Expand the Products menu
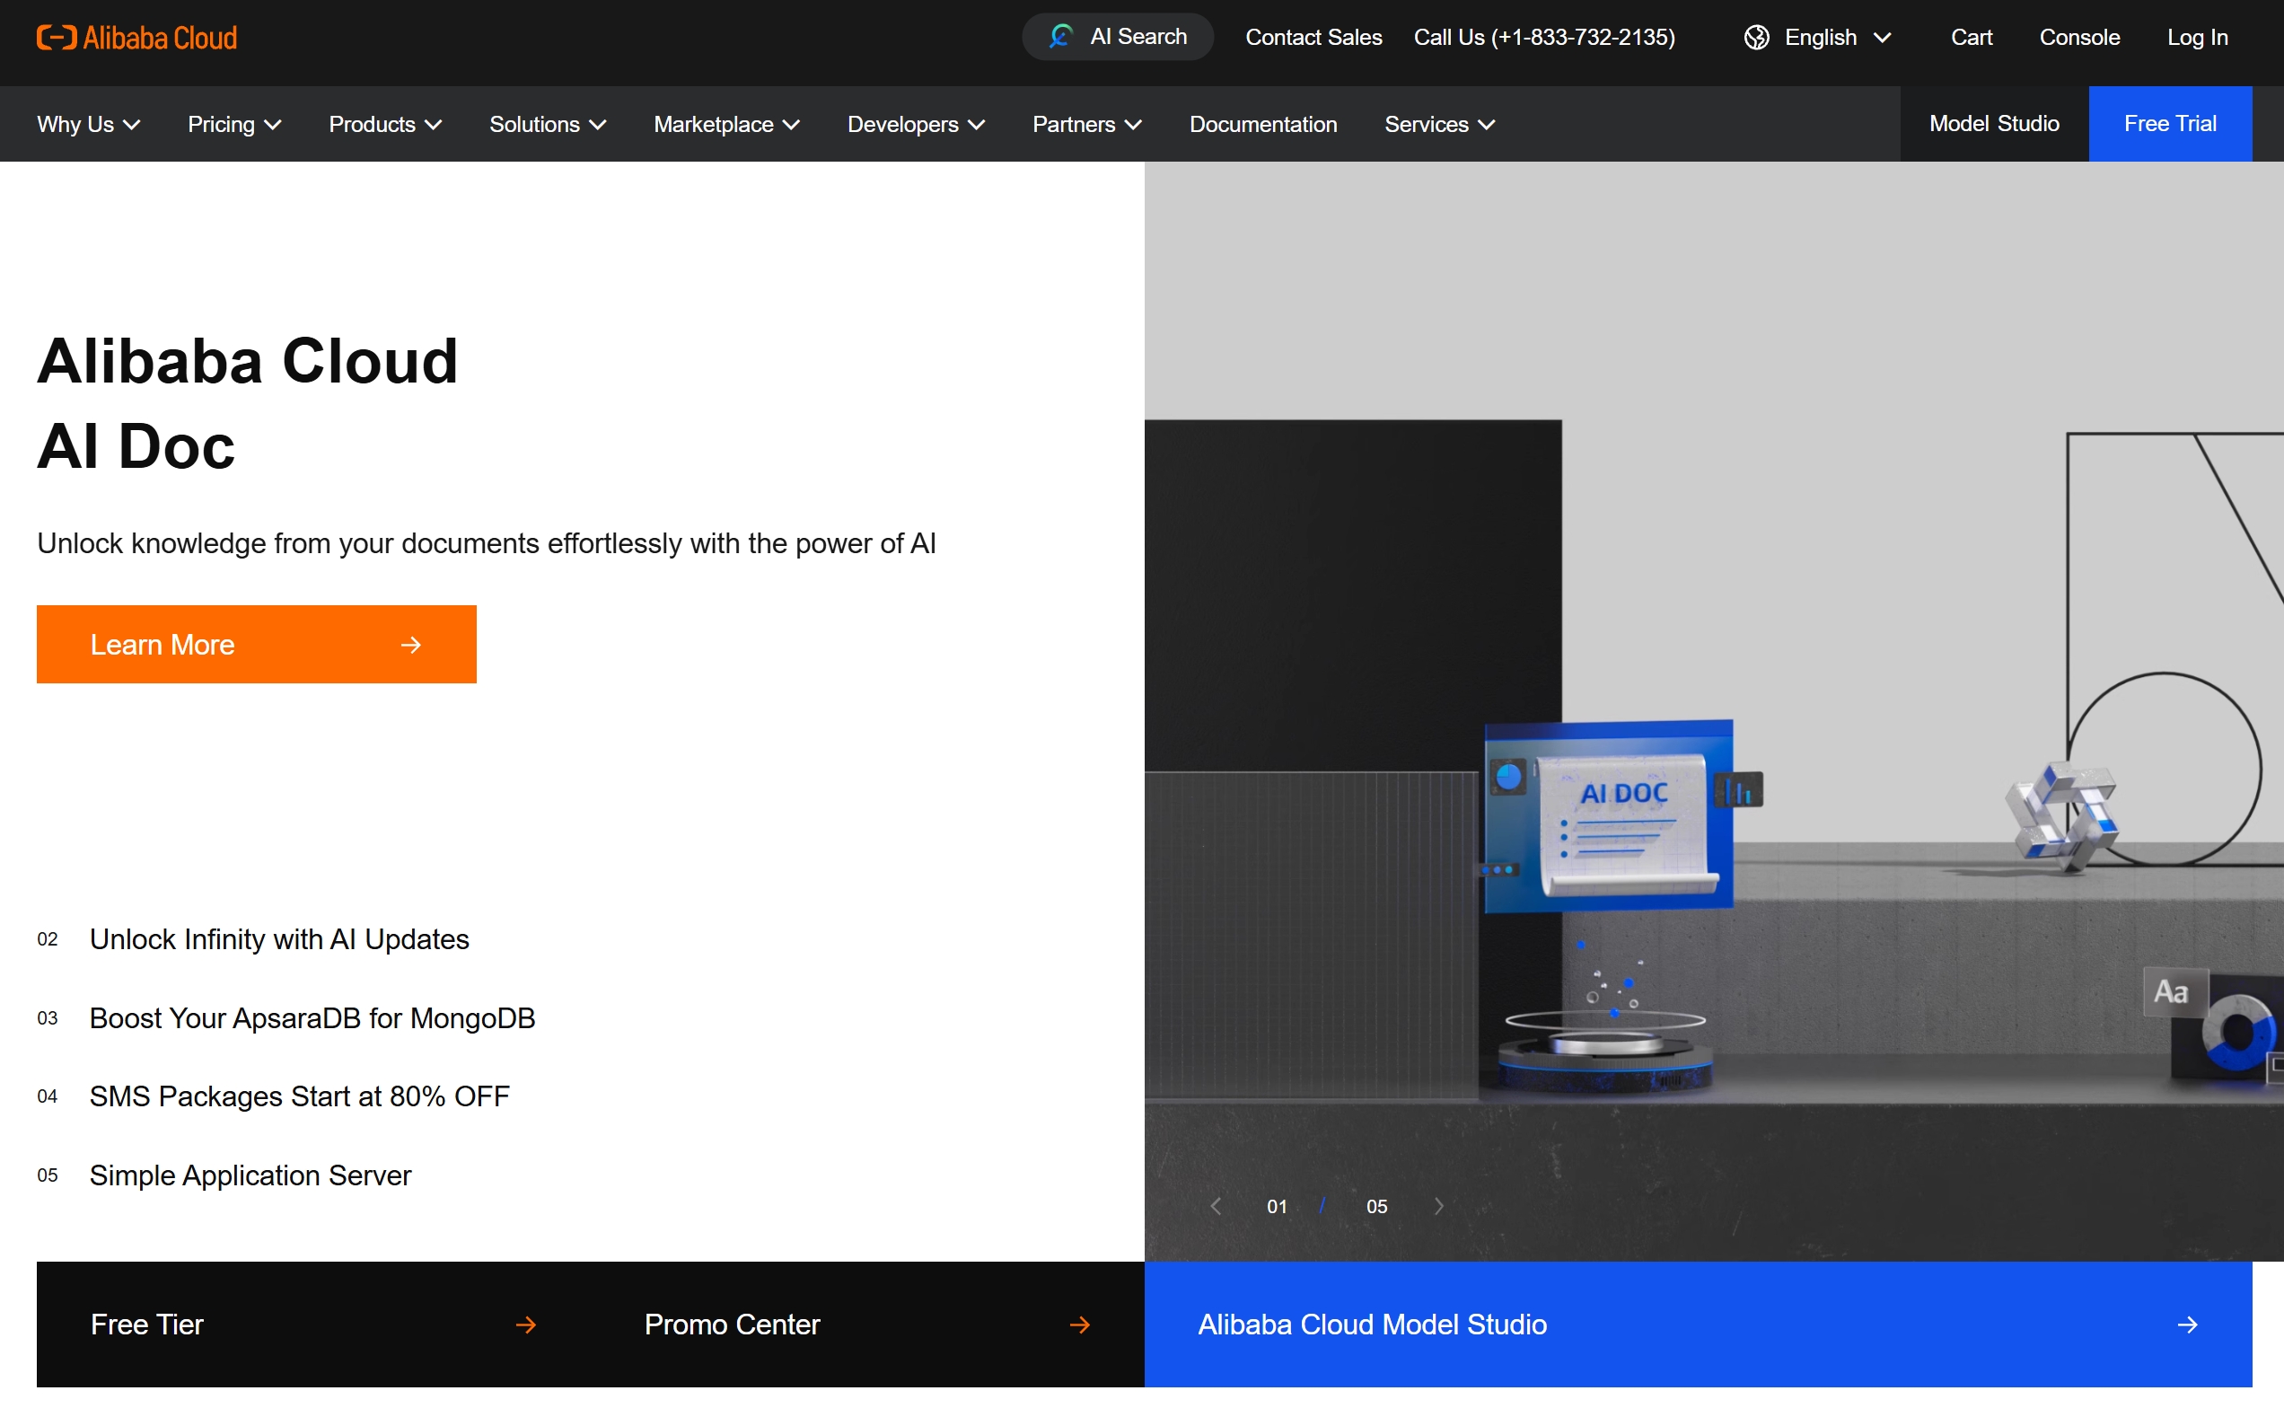Screen dimensions: 2284x1417 click(384, 125)
